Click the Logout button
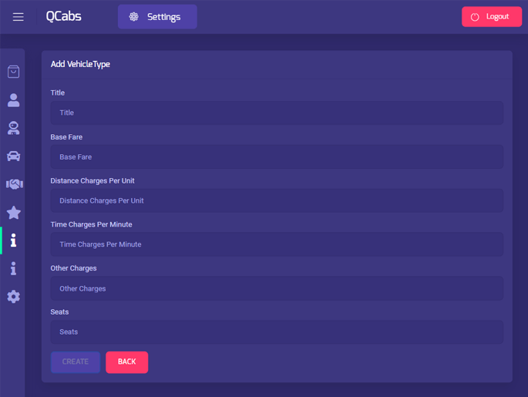The width and height of the screenshot is (528, 397). pos(492,16)
